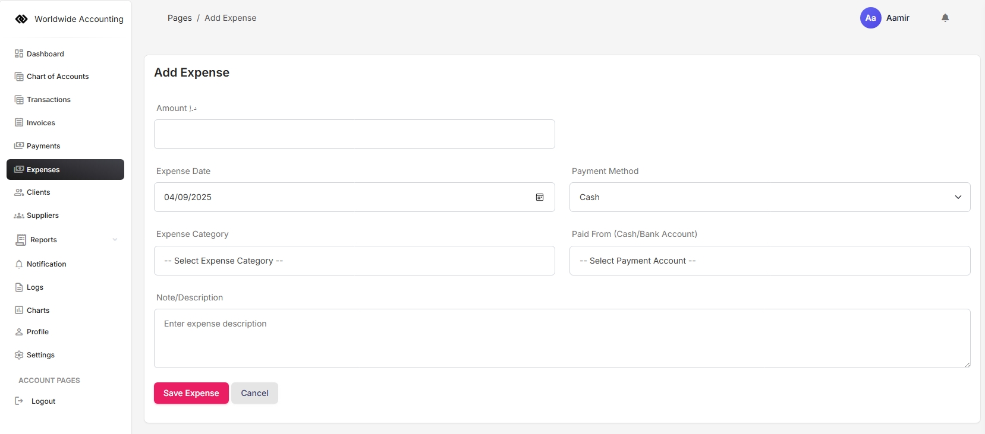The image size is (985, 434).
Task: Open the Suppliers page
Action: point(42,216)
